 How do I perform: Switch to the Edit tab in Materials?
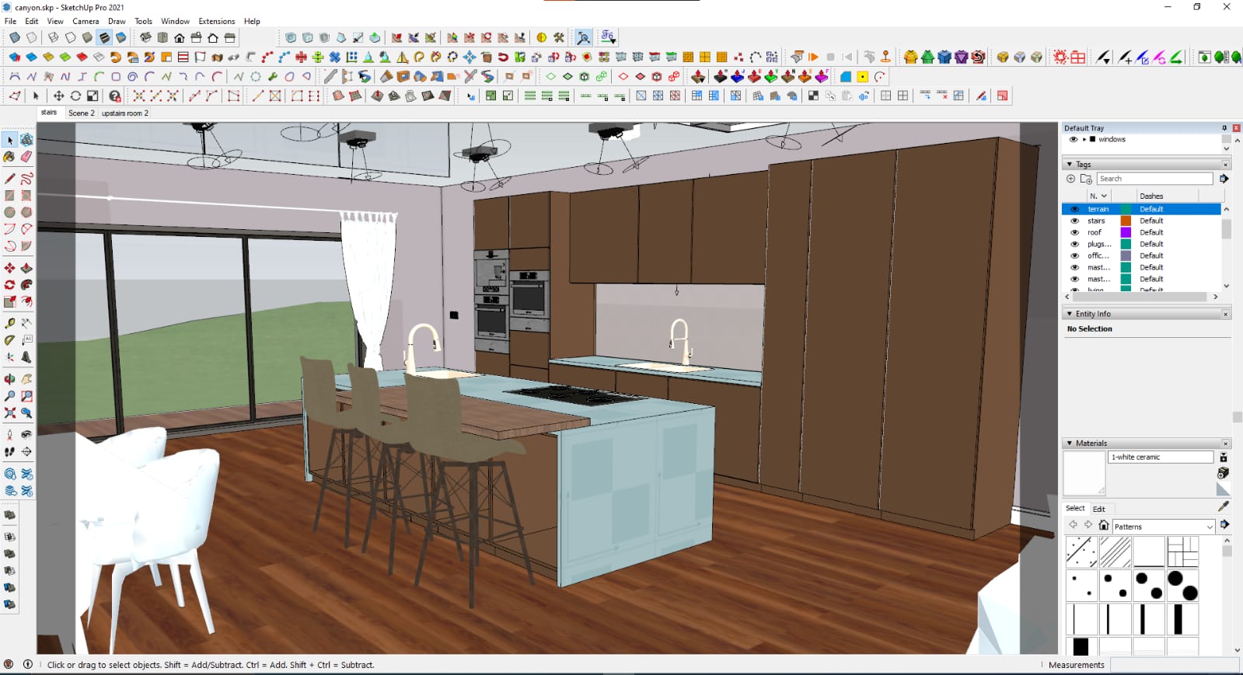[x=1098, y=509]
